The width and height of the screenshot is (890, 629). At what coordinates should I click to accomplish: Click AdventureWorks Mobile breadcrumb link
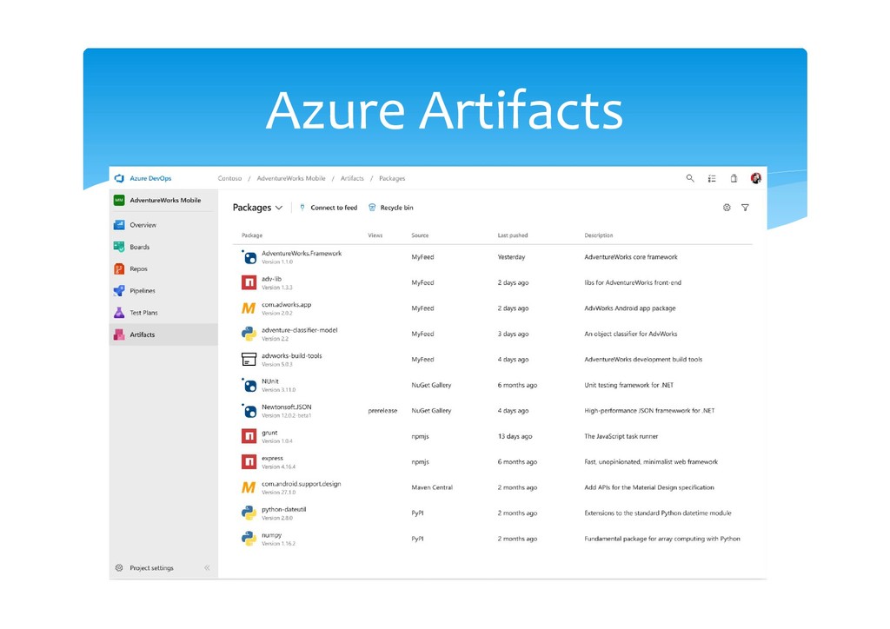(291, 178)
